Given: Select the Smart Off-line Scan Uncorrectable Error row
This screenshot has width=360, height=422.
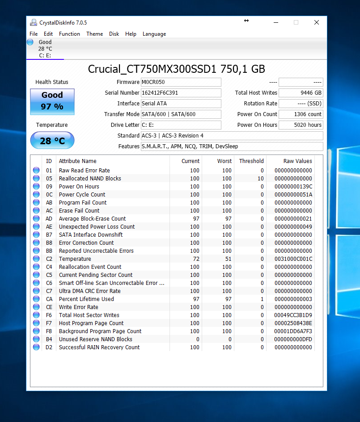Looking at the screenshot, I should click(x=173, y=283).
